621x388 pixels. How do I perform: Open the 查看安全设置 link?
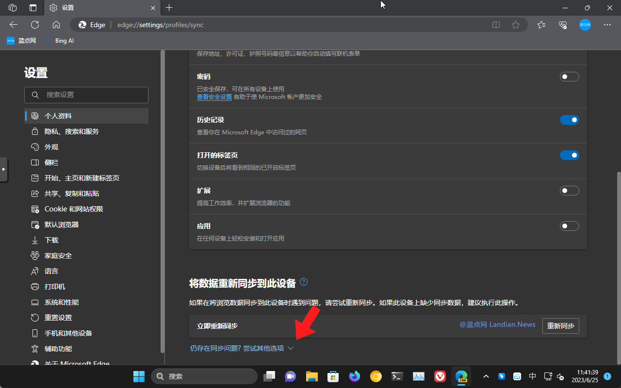pyautogui.click(x=214, y=97)
